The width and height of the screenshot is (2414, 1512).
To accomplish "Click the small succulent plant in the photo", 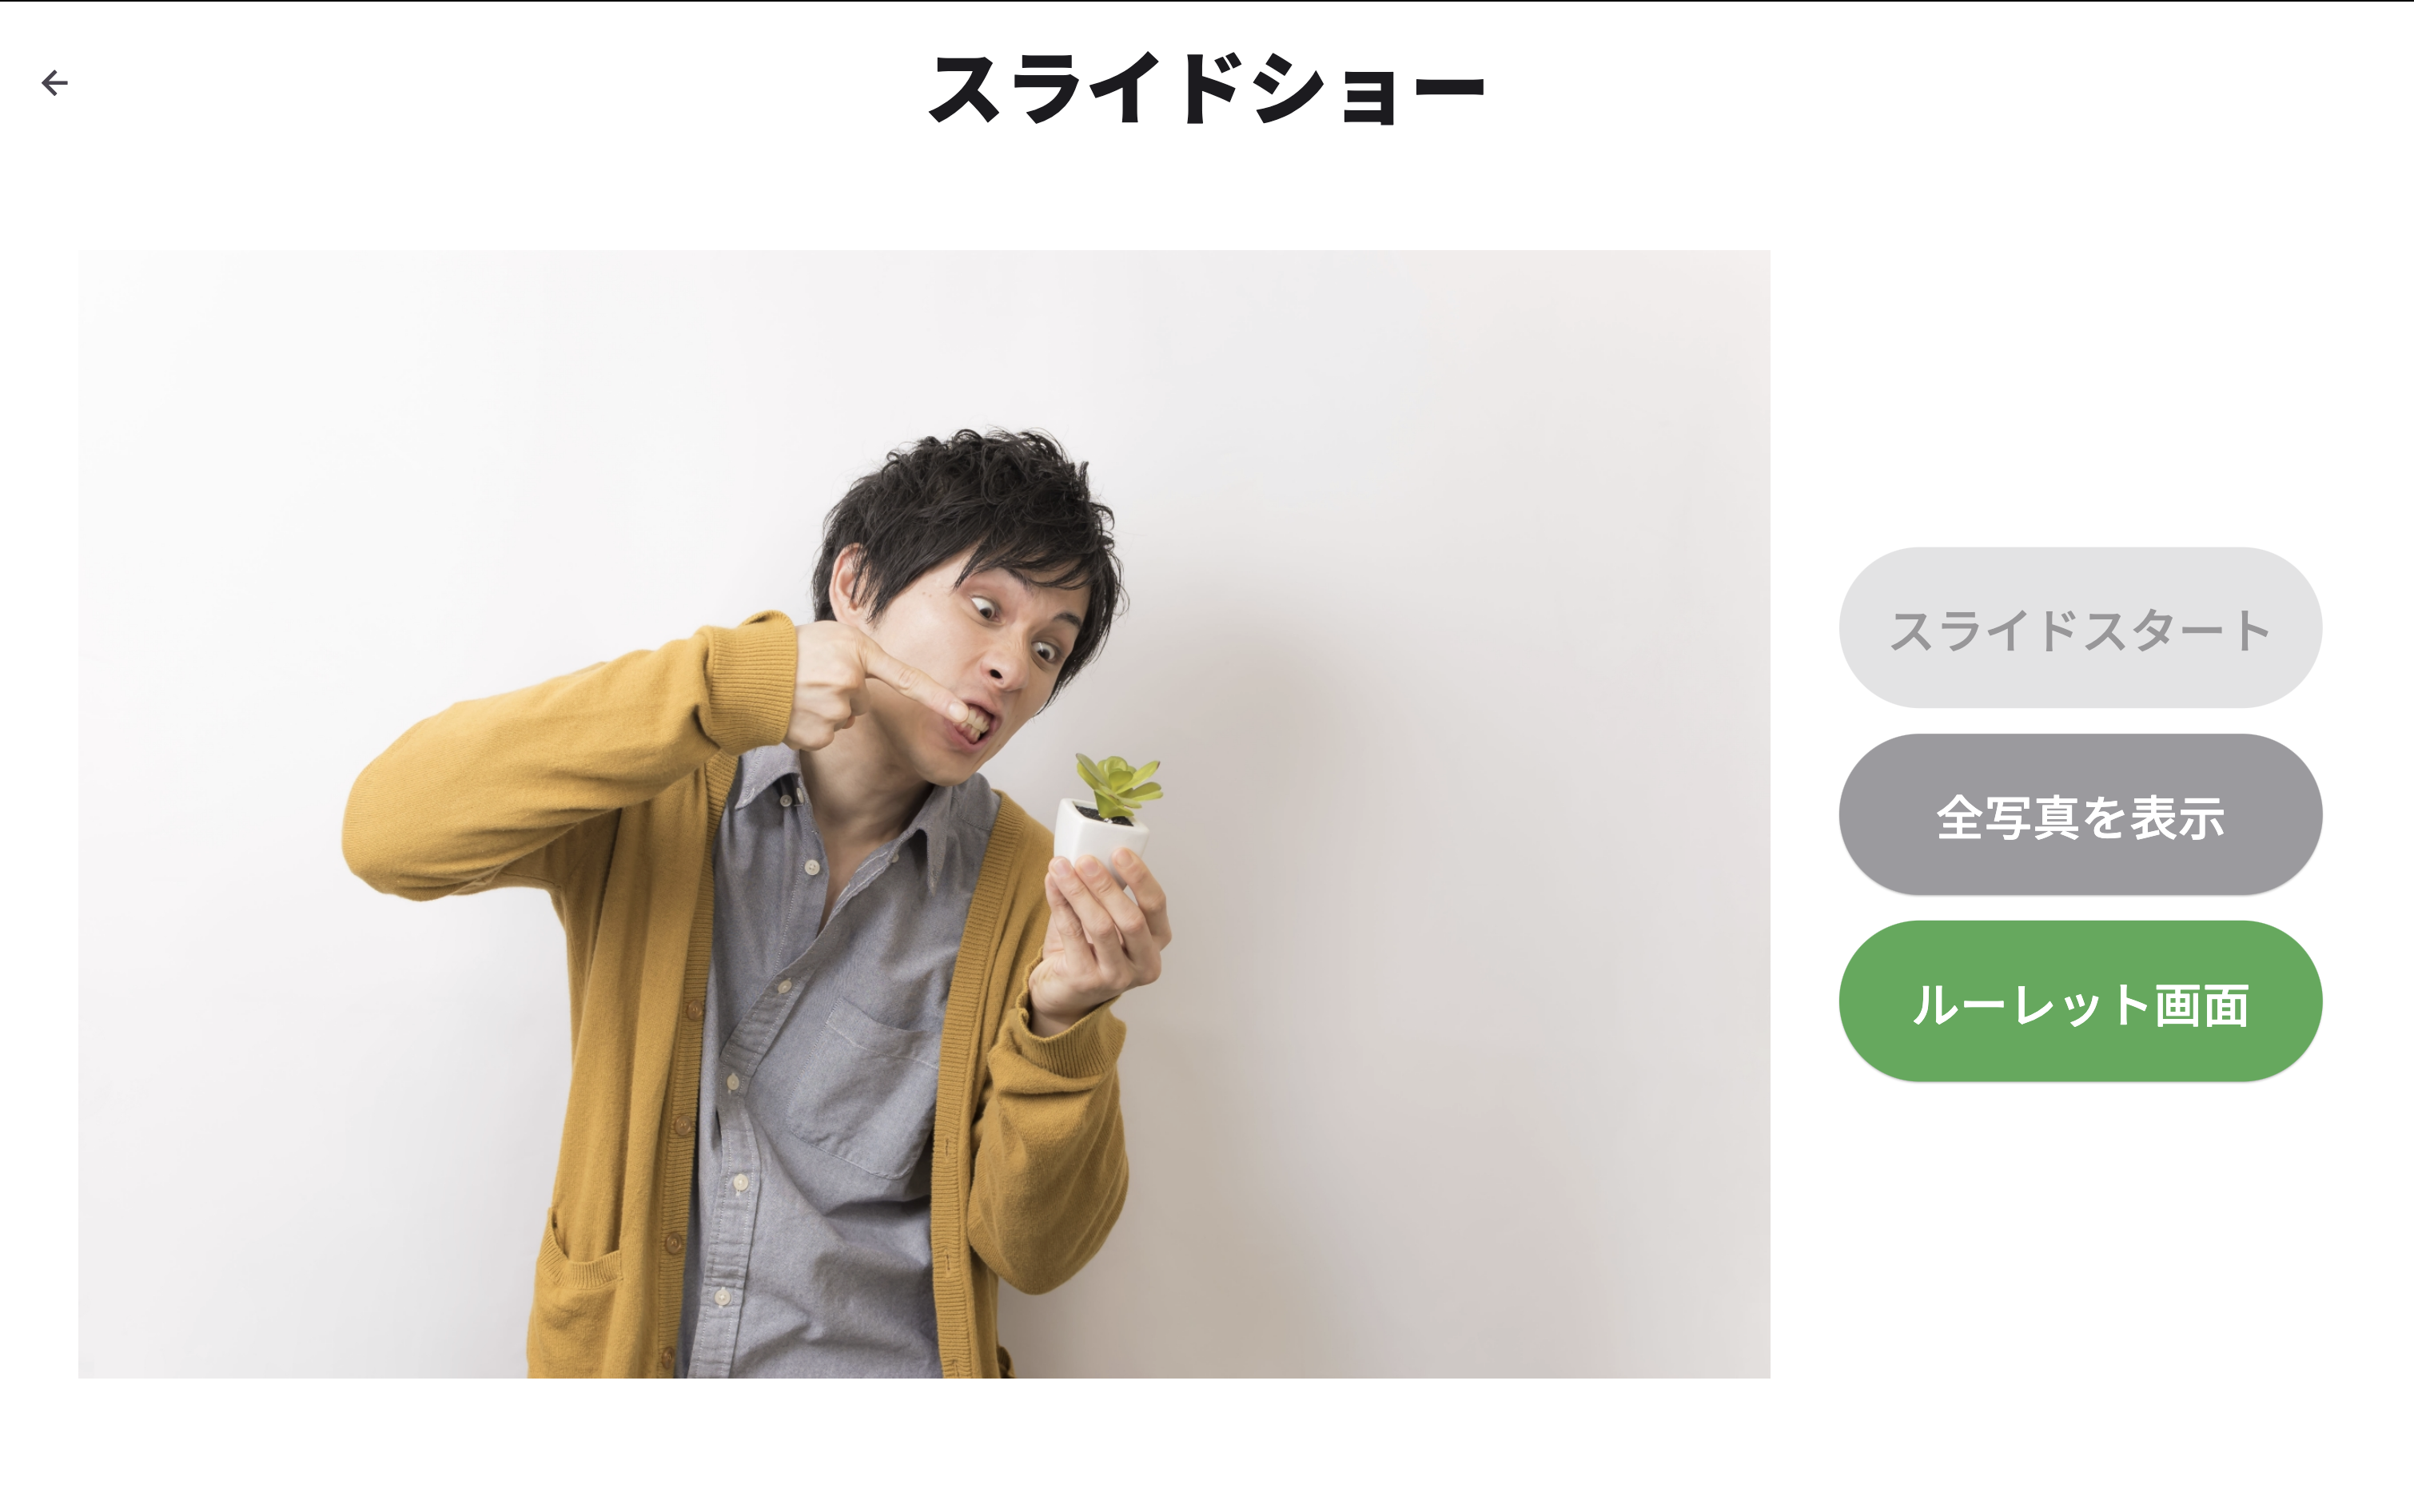I will [x=1118, y=784].
